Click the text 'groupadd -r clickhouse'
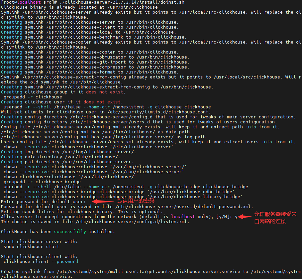302x279 pixels. tap(33, 97)
